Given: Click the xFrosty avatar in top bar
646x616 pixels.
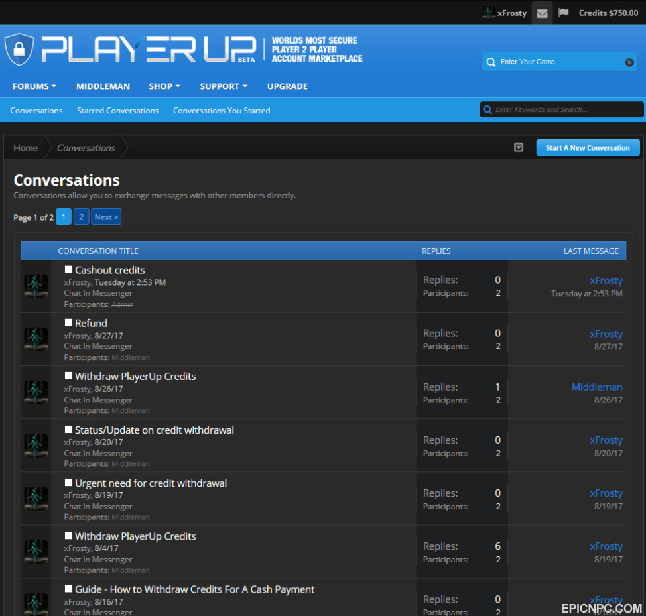Looking at the screenshot, I should click(x=489, y=13).
